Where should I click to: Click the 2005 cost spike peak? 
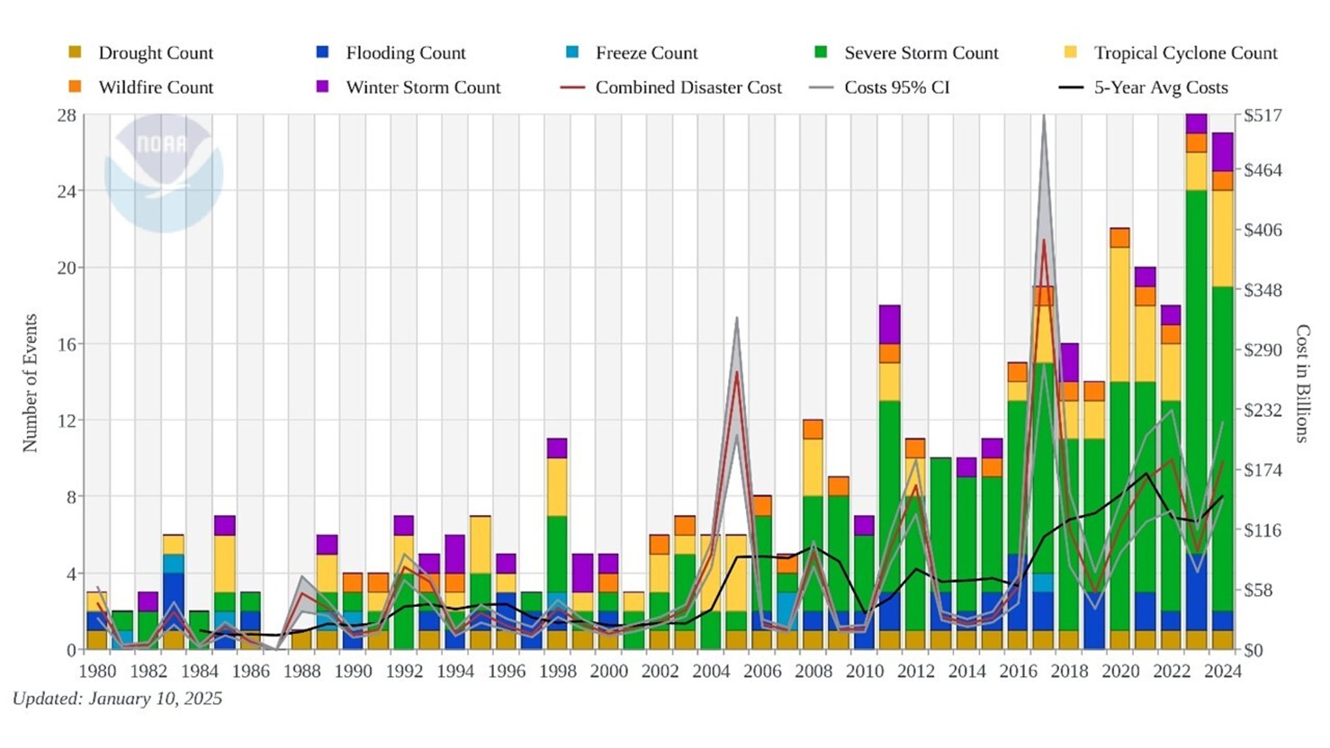click(737, 372)
